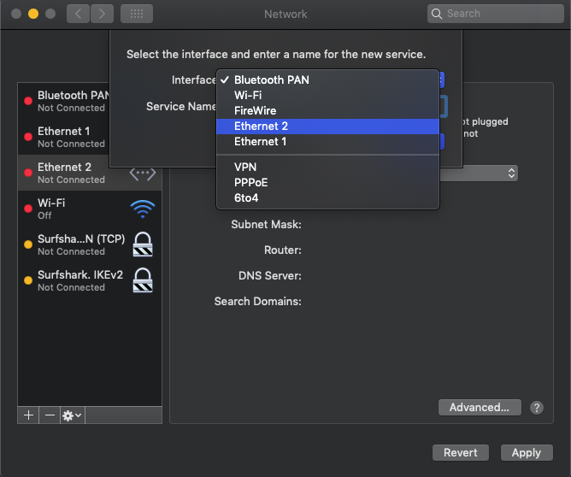Choose Wi-Fi from the interface menu
The image size is (571, 477).
click(248, 96)
